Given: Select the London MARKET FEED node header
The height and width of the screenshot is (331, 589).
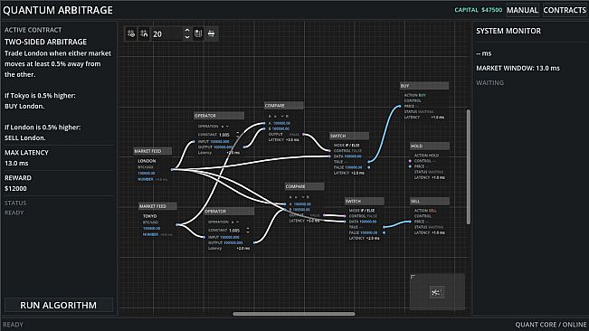Looking at the screenshot, I should 153,151.
